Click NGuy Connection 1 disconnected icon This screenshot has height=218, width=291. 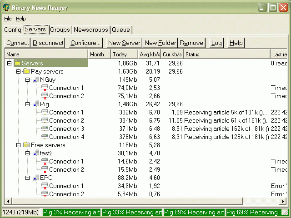(x=45, y=88)
